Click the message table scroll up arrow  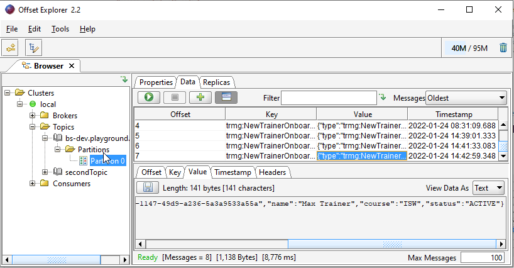pos(503,125)
